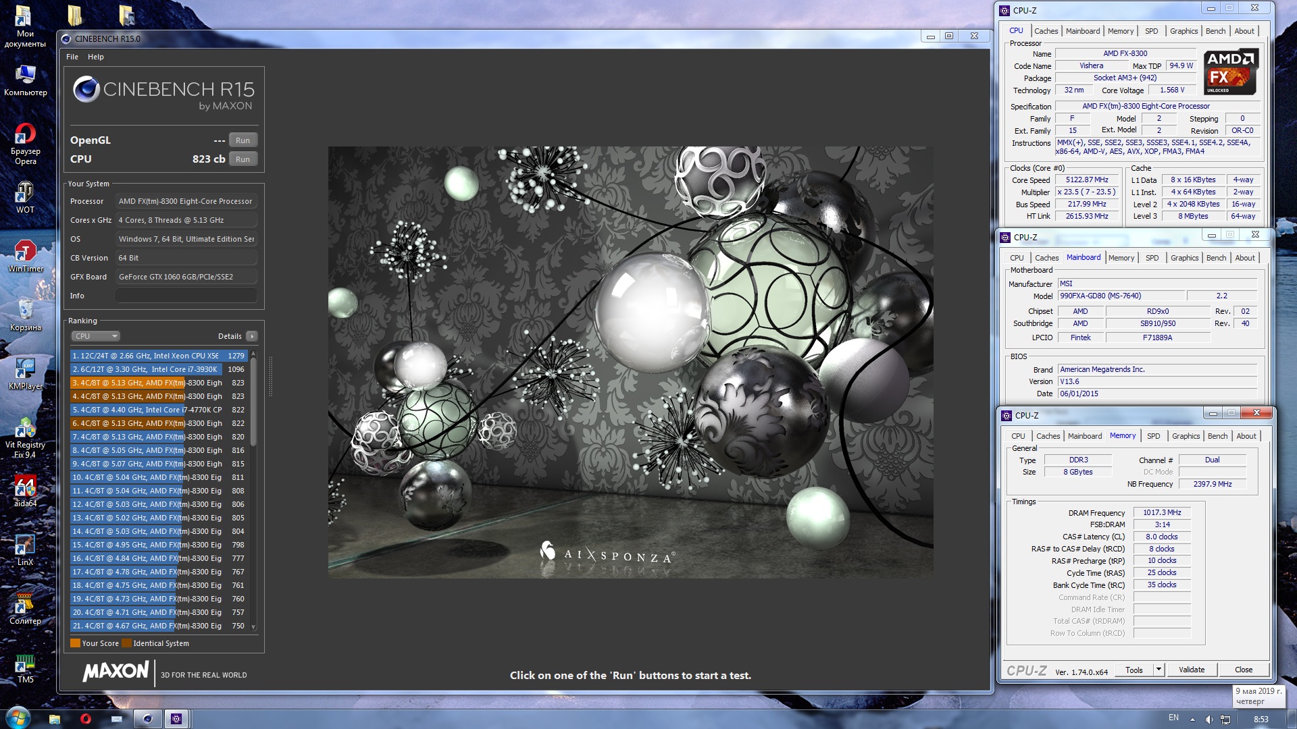Click the Opera browser taskbar icon
The width and height of the screenshot is (1297, 729).
(x=85, y=719)
